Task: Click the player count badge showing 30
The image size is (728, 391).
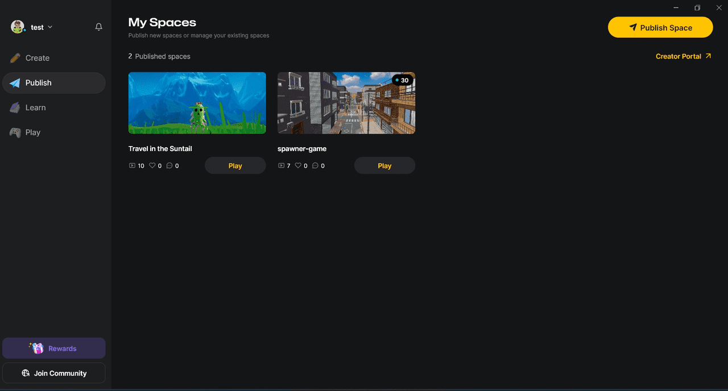Action: (403, 80)
